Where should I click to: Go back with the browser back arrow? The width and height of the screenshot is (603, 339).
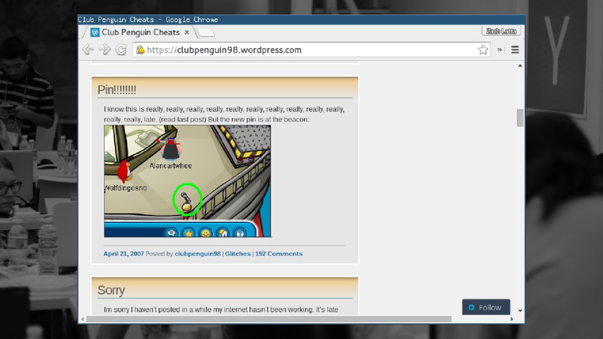pyautogui.click(x=88, y=49)
